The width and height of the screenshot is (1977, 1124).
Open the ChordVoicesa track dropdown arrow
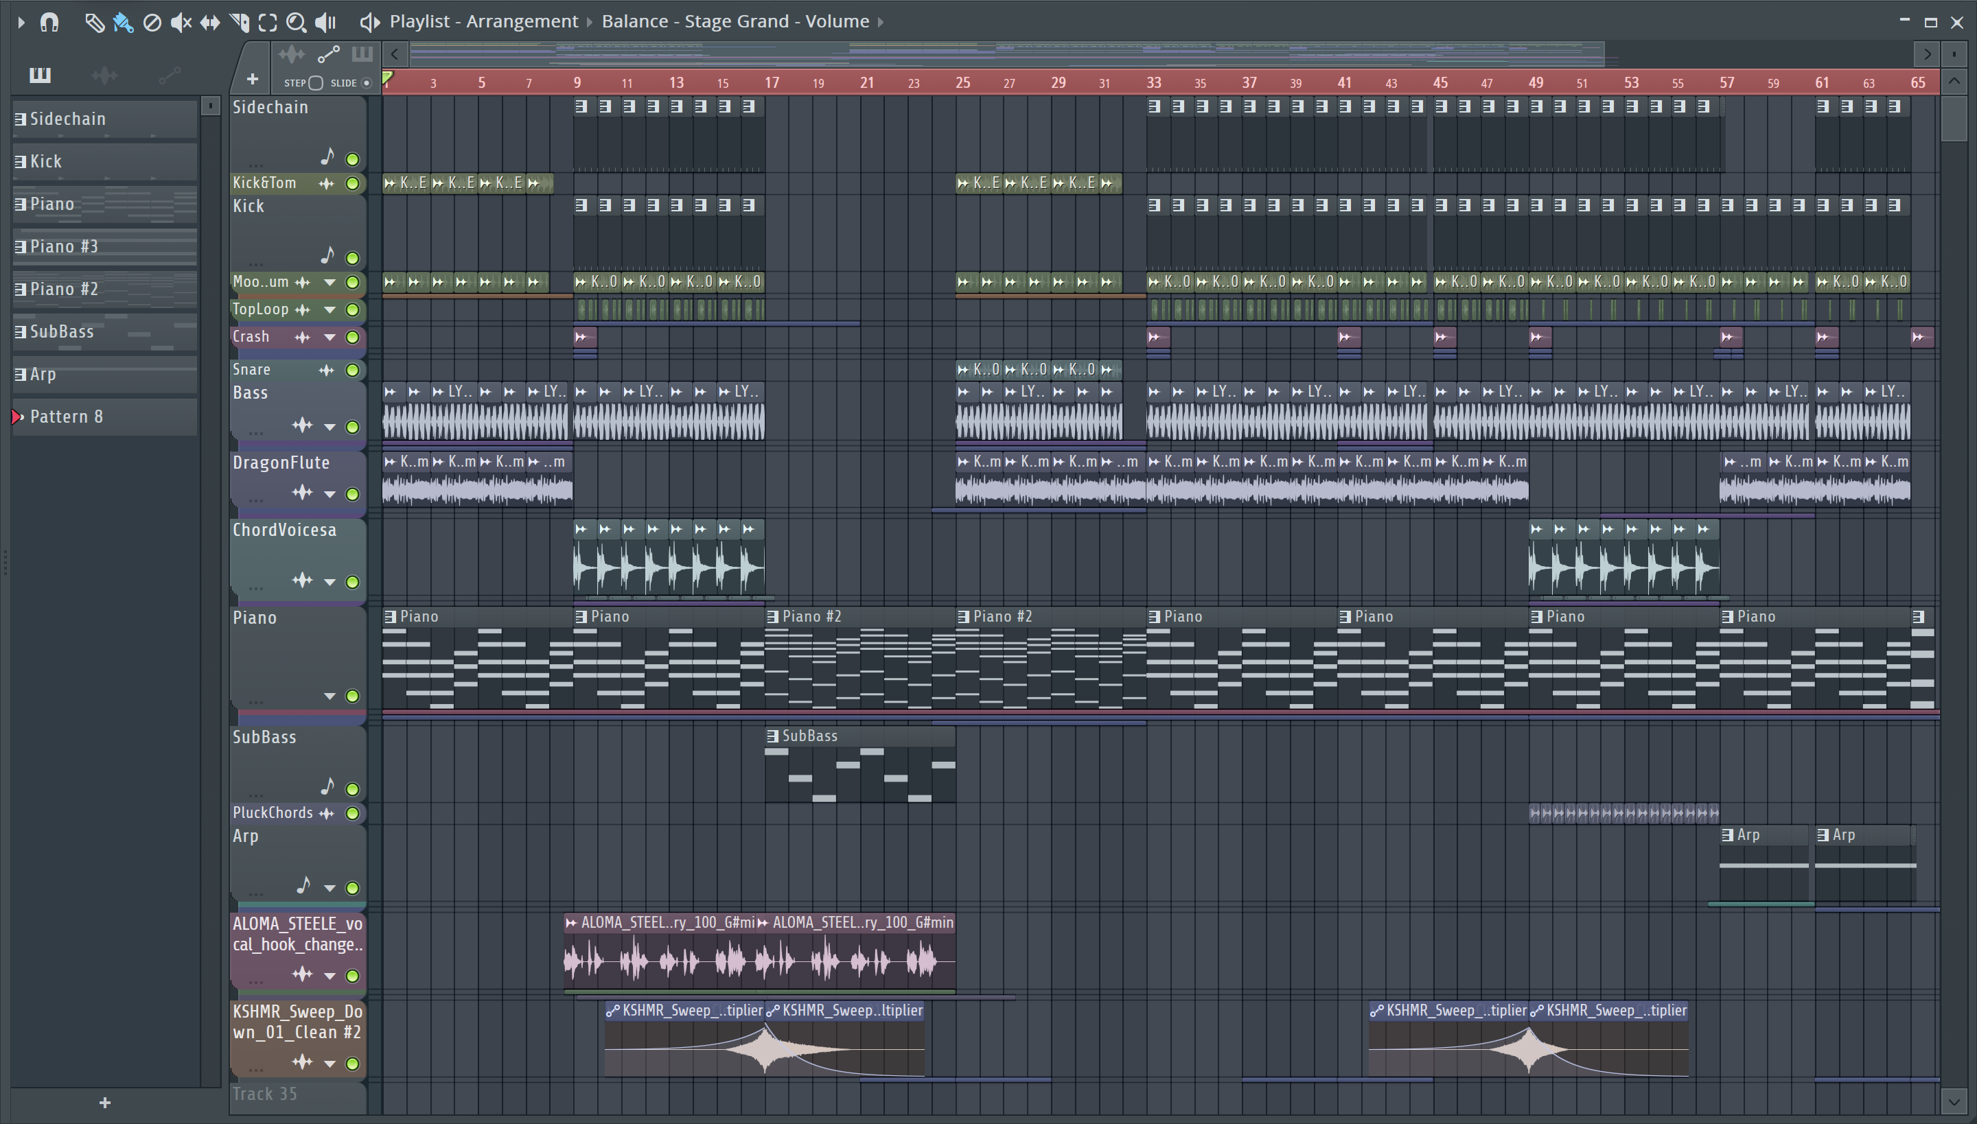pos(329,582)
